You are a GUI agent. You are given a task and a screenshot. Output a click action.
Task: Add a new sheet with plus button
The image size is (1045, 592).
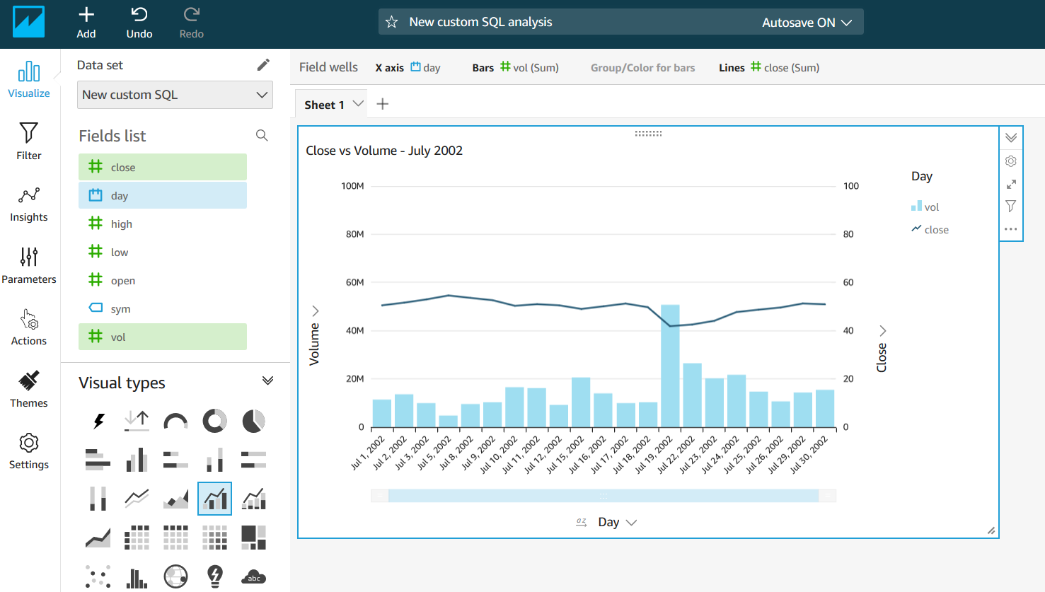(x=383, y=105)
